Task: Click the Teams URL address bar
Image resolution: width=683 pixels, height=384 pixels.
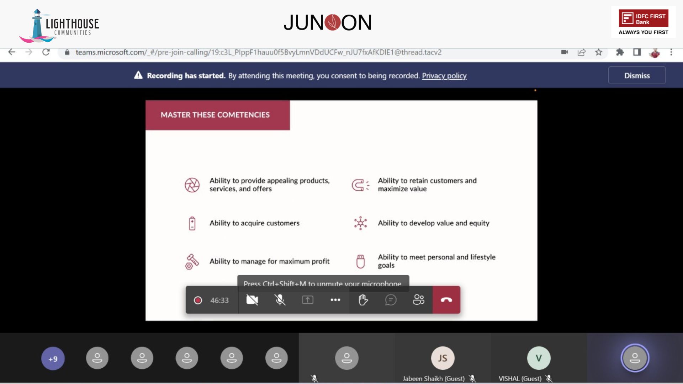Action: coord(258,52)
